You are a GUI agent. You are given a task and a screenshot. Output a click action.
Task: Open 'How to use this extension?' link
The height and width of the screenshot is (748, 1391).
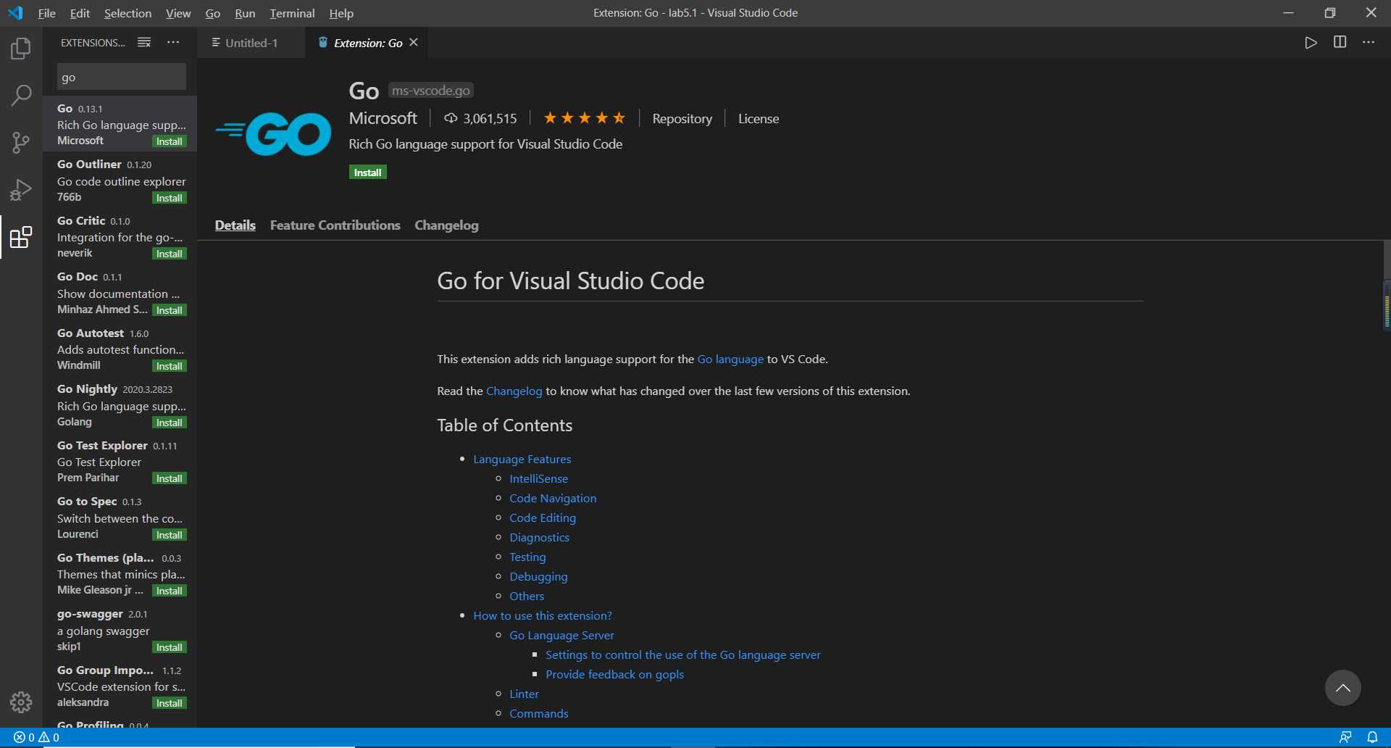pyautogui.click(x=543, y=615)
